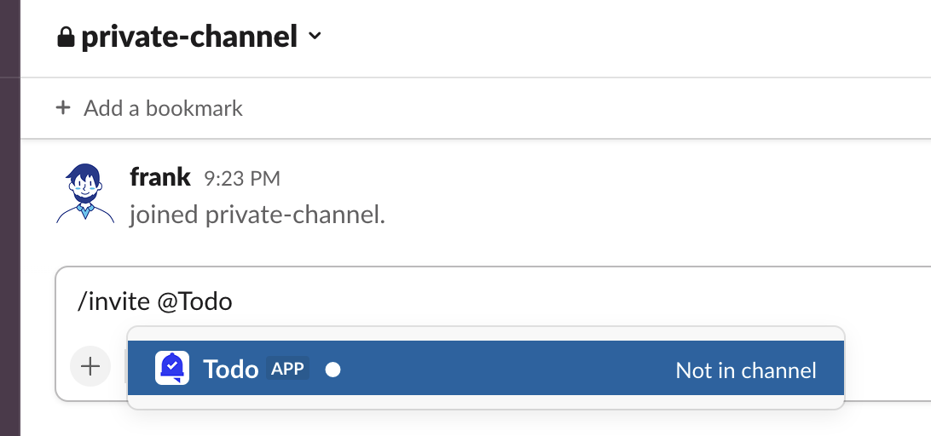Image resolution: width=931 pixels, height=436 pixels.
Task: Click the "joined private-channel." message text
Action: click(257, 215)
